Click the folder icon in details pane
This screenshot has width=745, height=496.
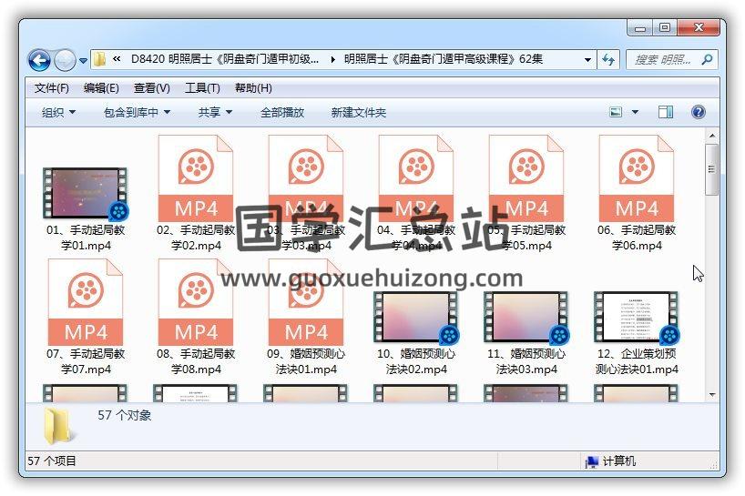coord(59,425)
